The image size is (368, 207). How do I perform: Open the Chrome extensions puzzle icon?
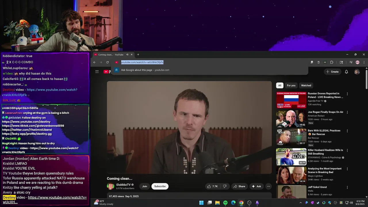(x=331, y=62)
